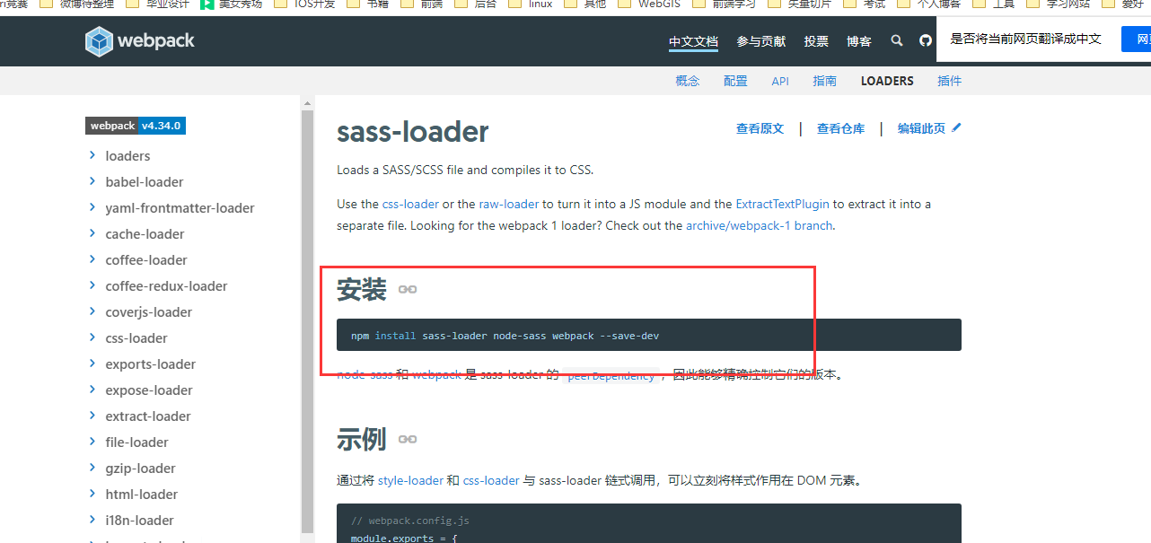Follow the css-loader link under 示例
The height and width of the screenshot is (543, 1151).
491,480
